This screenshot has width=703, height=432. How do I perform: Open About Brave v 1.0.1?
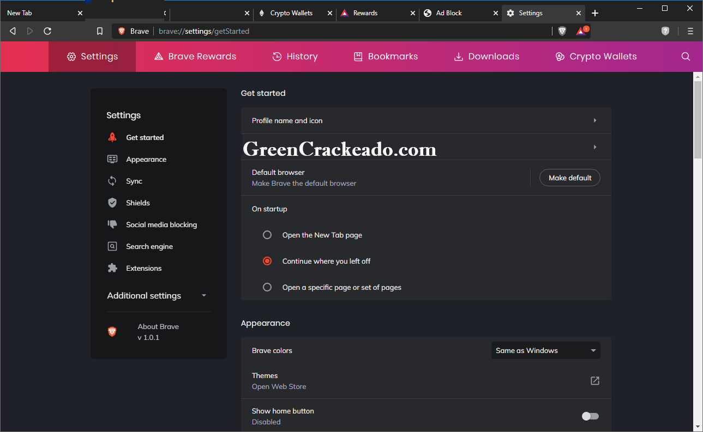coord(158,332)
